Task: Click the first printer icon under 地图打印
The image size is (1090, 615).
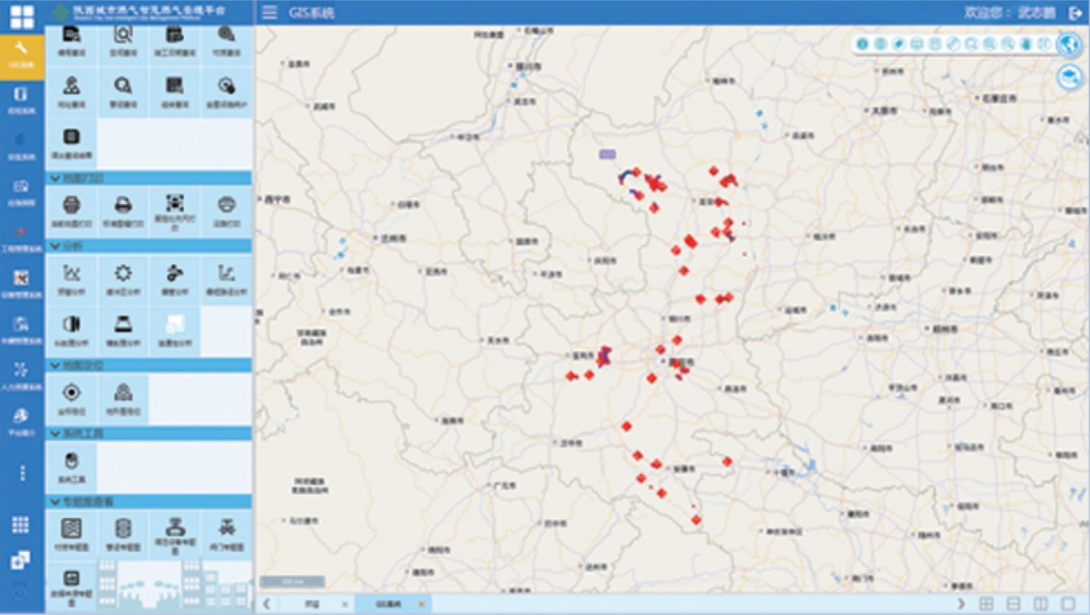Action: click(72, 210)
